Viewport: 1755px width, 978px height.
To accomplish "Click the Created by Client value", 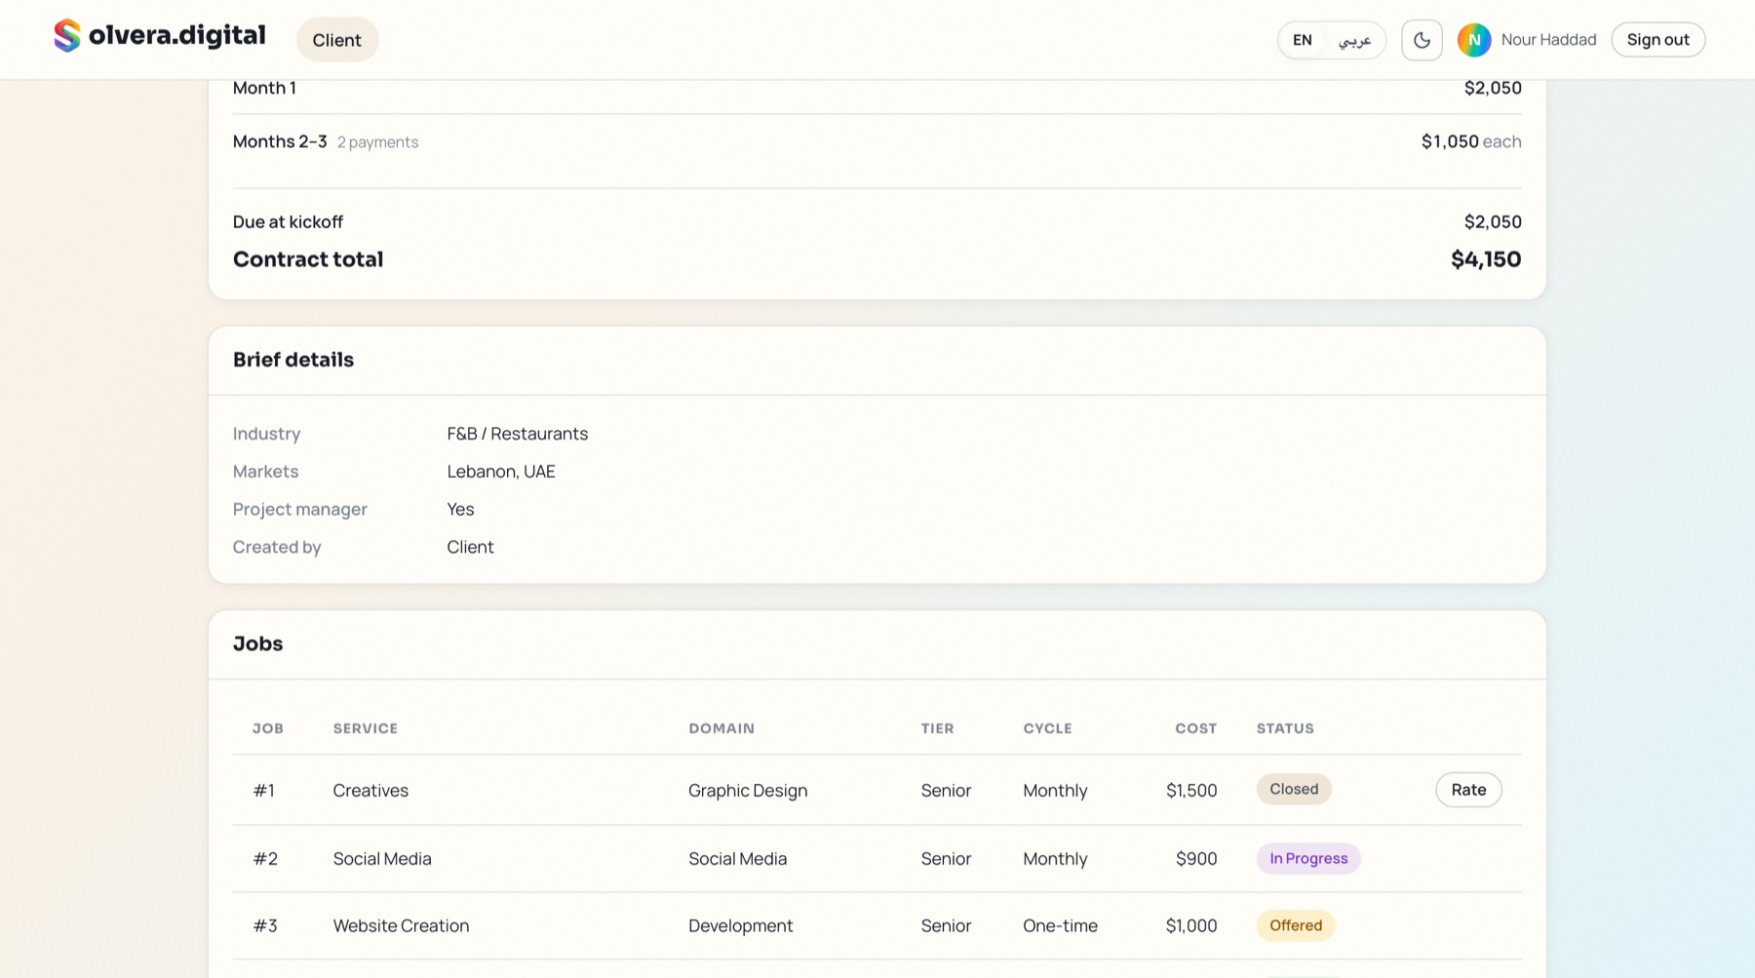I will tap(471, 547).
